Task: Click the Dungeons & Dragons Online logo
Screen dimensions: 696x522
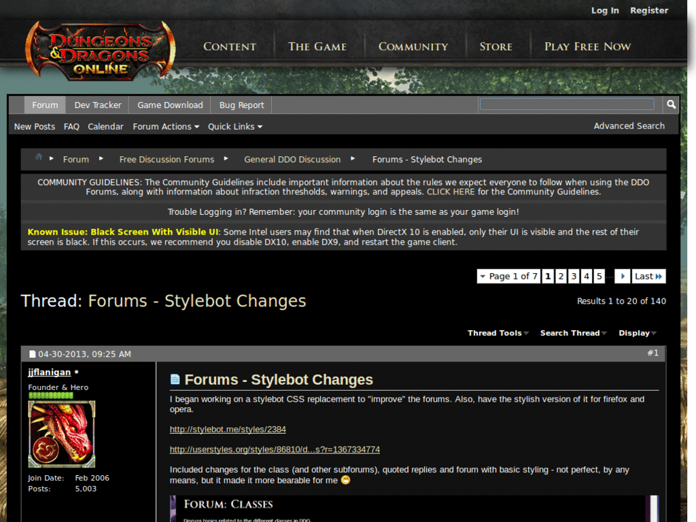Action: 101,51
